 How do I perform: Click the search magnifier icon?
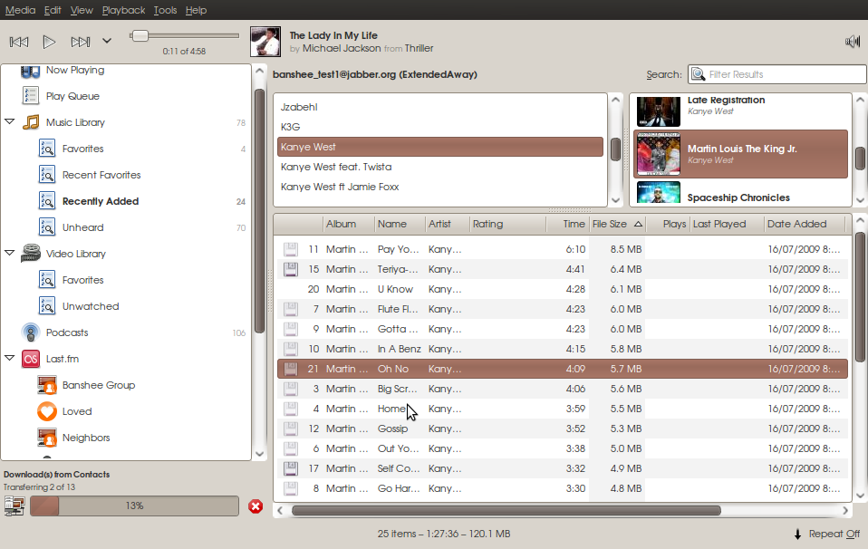point(698,74)
